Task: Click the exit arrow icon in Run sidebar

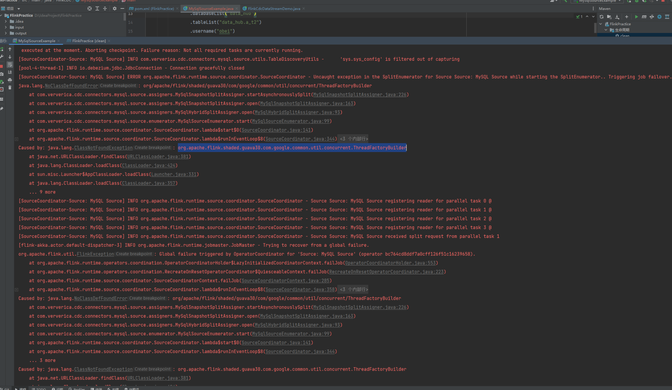Action: pyautogui.click(x=2, y=90)
